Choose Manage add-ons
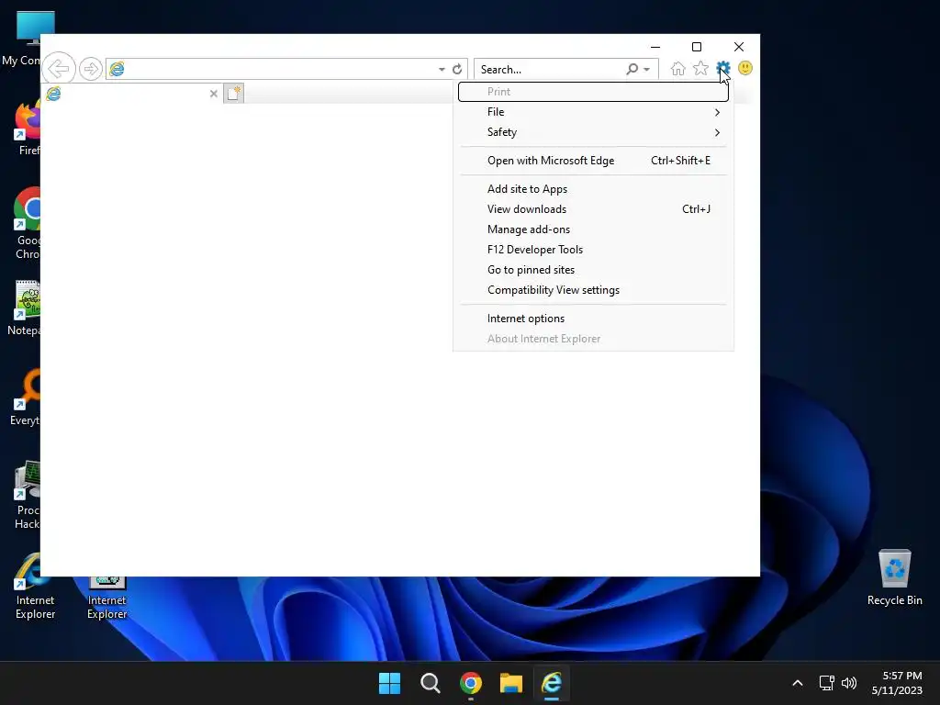The height and width of the screenshot is (705, 940). tap(593, 229)
